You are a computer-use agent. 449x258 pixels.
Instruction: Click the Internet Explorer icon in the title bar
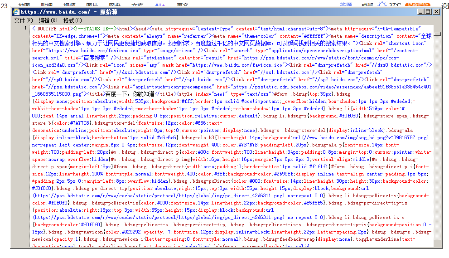(16, 12)
